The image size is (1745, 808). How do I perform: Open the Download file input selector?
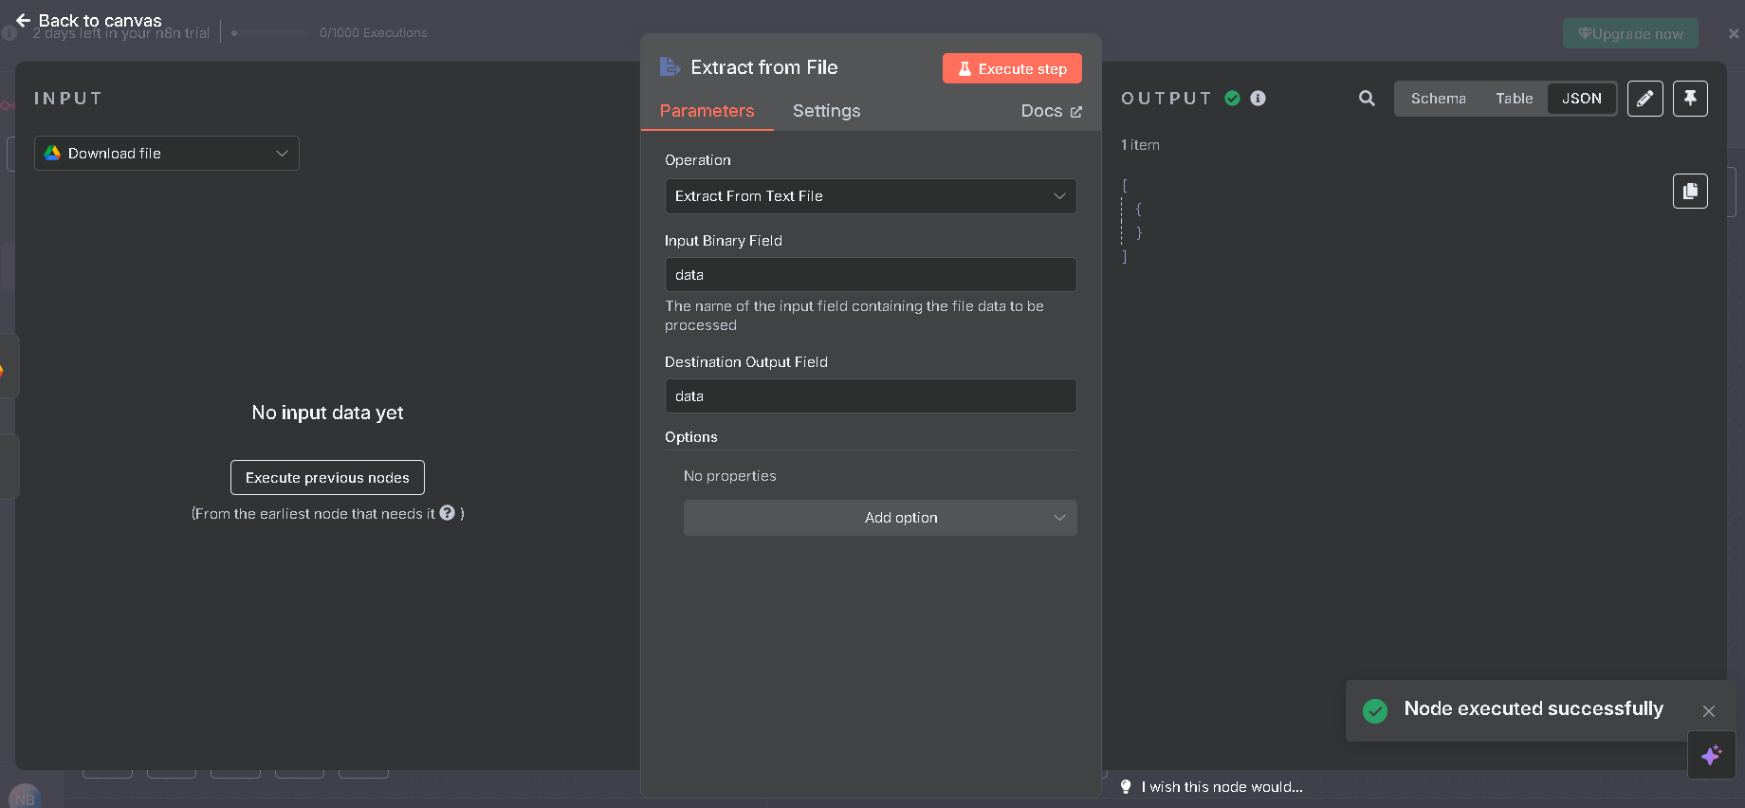click(167, 154)
